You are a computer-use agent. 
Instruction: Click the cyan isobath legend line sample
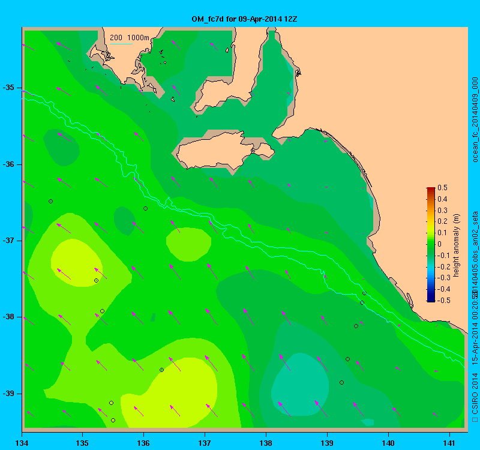[121, 44]
